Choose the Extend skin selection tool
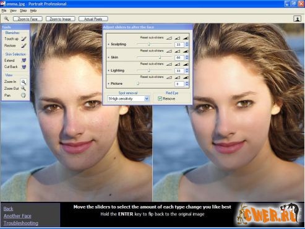This screenshot has height=229, width=305. [x=24, y=61]
